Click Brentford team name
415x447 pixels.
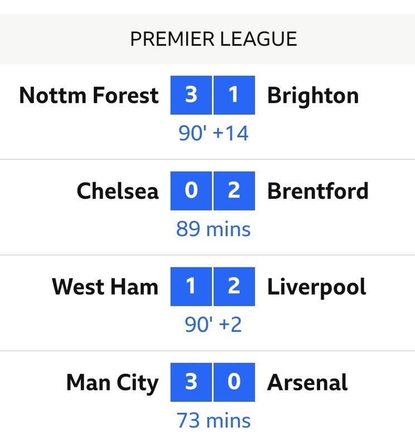(318, 191)
